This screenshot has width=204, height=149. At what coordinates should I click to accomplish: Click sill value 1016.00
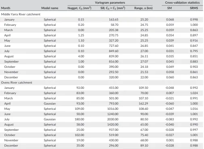pos(113,109)
